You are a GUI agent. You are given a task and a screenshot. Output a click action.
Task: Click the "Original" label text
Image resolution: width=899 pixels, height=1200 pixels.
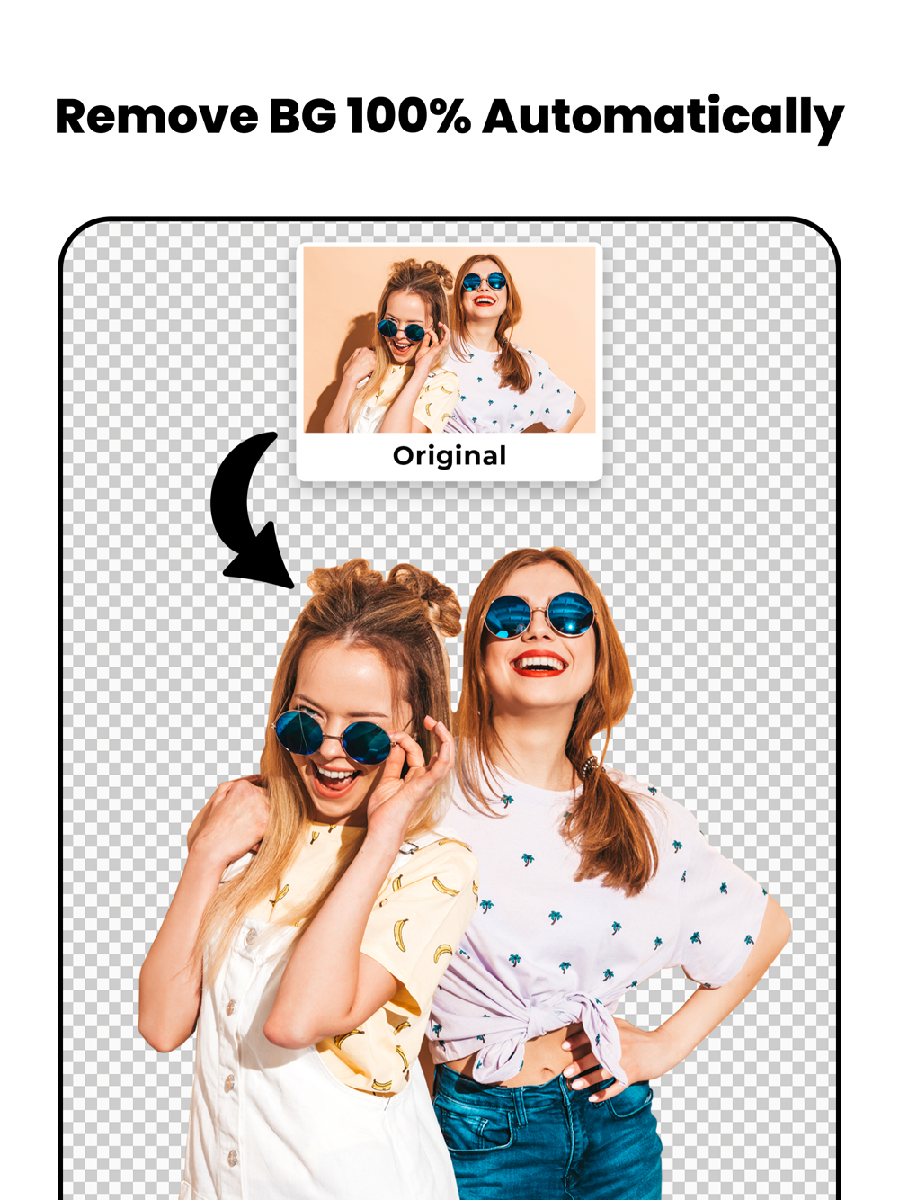449,456
